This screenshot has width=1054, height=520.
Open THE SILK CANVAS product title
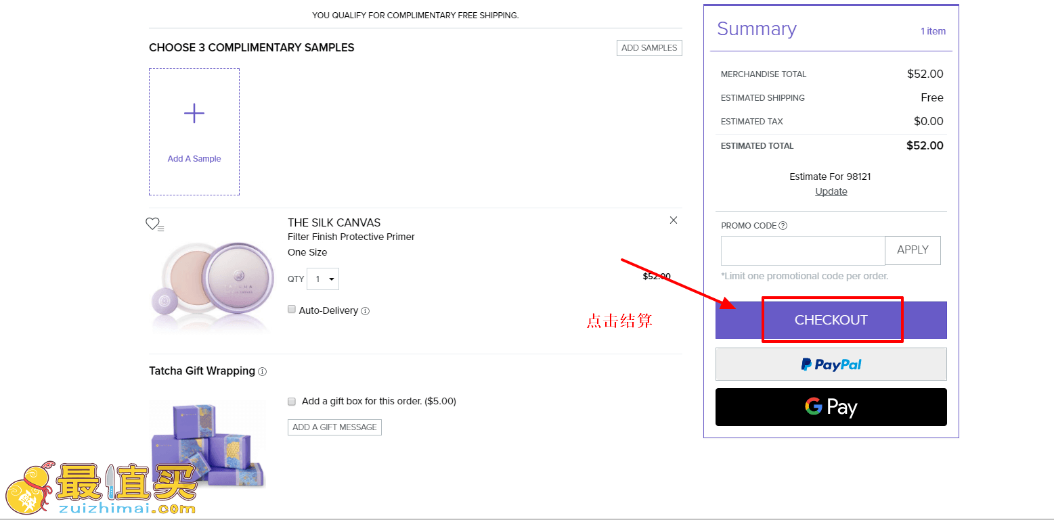point(334,222)
